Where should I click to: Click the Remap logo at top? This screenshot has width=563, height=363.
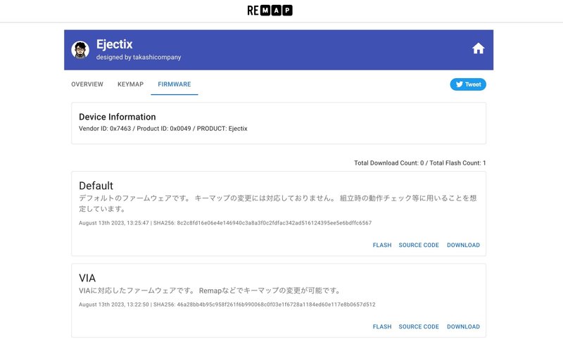270,11
